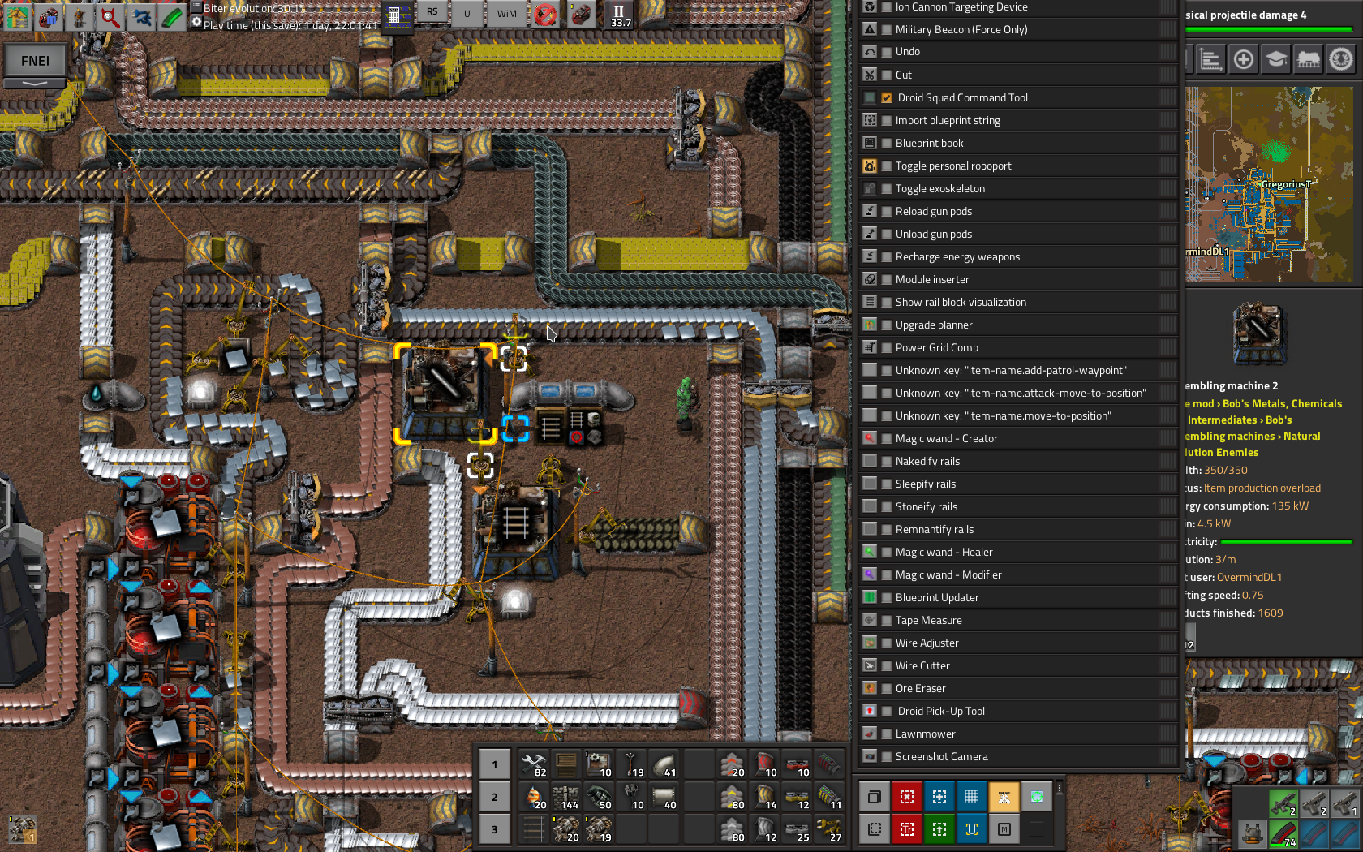1363x852 pixels.
Task: Select Magic wand - Creator entry
Action: 1019,438
